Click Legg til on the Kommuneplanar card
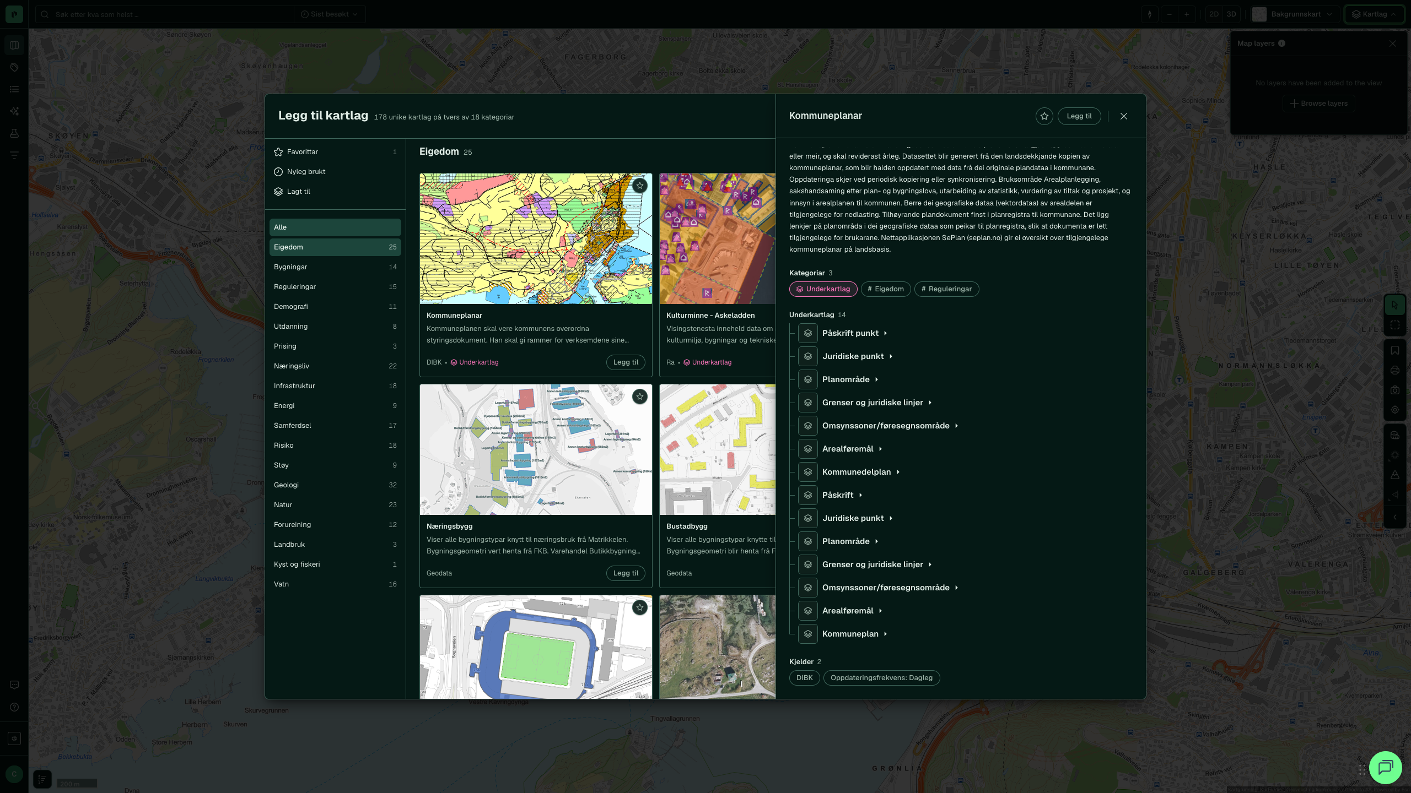The height and width of the screenshot is (793, 1411). coord(626,362)
